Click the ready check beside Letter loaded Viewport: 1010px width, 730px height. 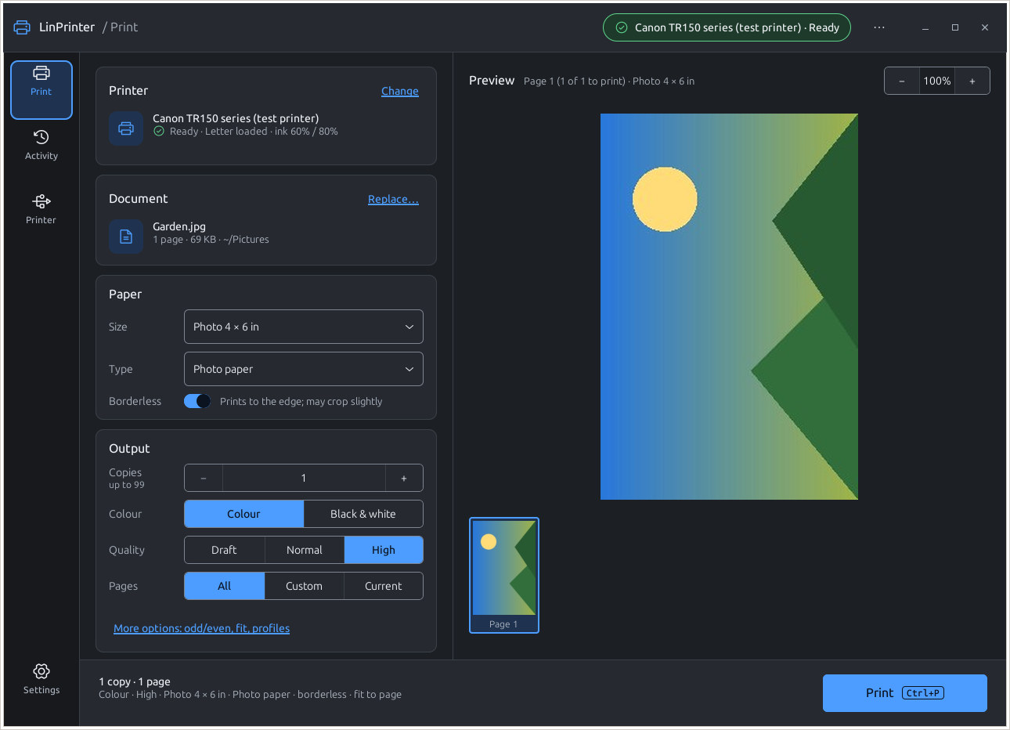click(x=159, y=132)
